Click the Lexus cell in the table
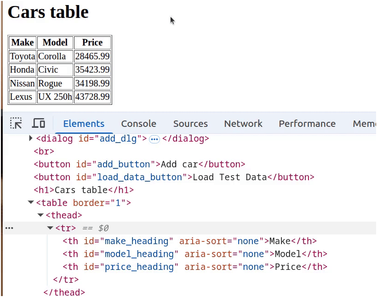 21,97
